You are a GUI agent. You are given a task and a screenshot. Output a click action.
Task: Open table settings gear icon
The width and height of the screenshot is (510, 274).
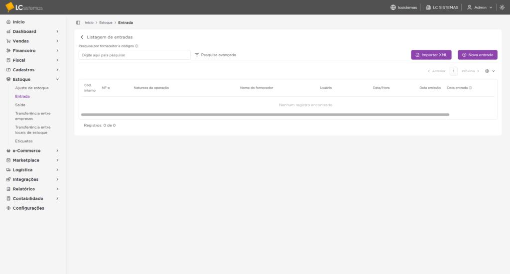487,71
